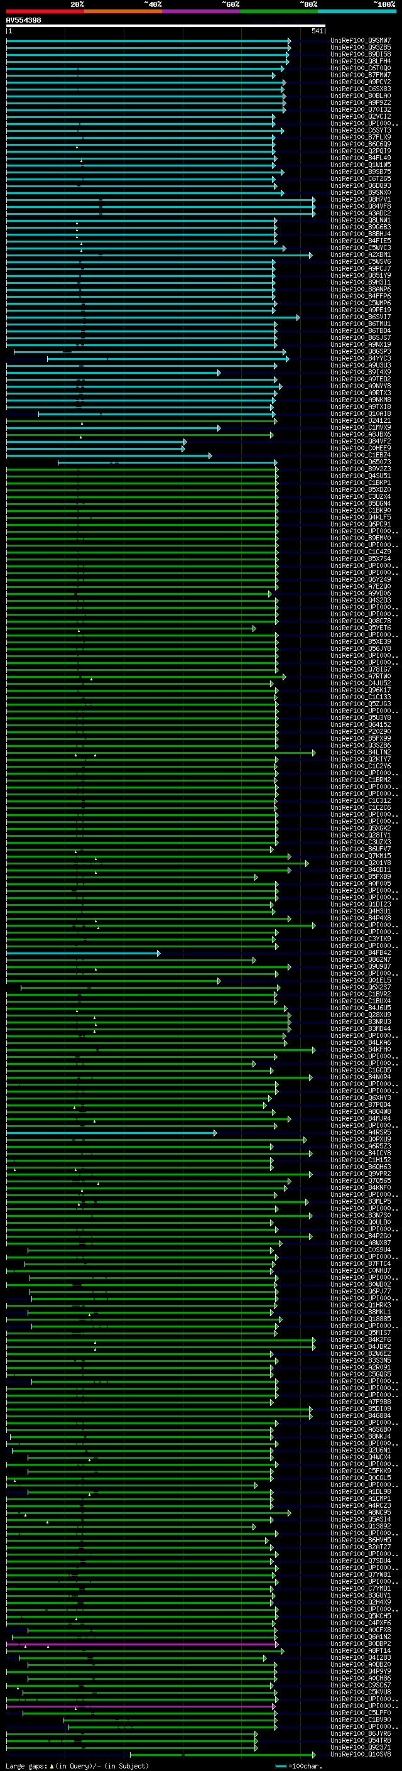Image resolution: width=402 pixels, height=1771 pixels.
Task: Click the UniRef100_C6SYT3 label
Action: [x=361, y=130]
